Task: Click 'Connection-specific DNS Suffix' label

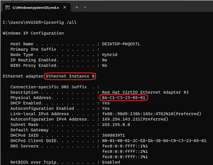Action: pos(48,87)
